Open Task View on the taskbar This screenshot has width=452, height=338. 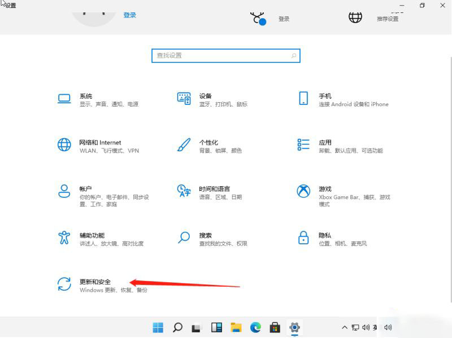point(197,328)
